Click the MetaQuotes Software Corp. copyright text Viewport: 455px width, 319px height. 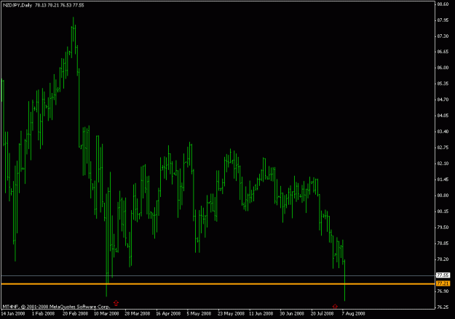[x=56, y=307]
